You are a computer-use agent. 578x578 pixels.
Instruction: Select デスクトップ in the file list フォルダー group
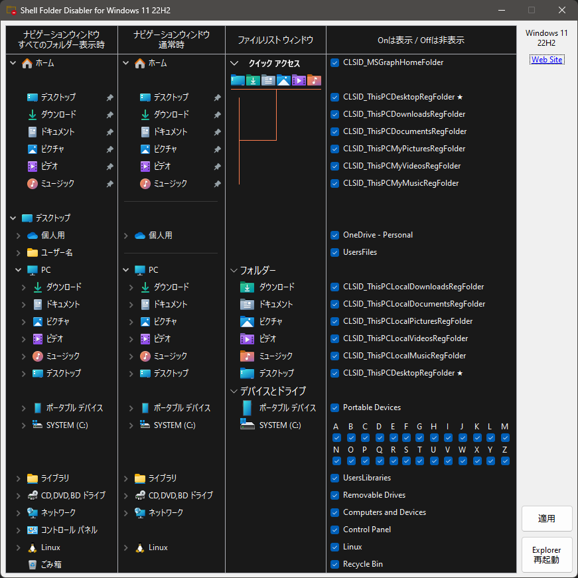tap(277, 374)
